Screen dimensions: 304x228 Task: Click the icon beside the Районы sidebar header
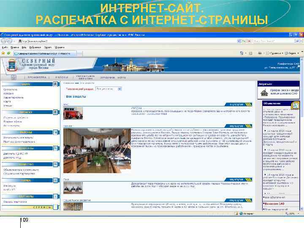pyautogui.click(x=56, y=133)
